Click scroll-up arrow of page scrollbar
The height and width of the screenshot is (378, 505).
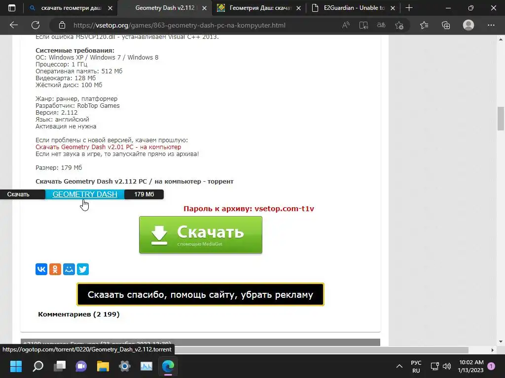(501, 39)
